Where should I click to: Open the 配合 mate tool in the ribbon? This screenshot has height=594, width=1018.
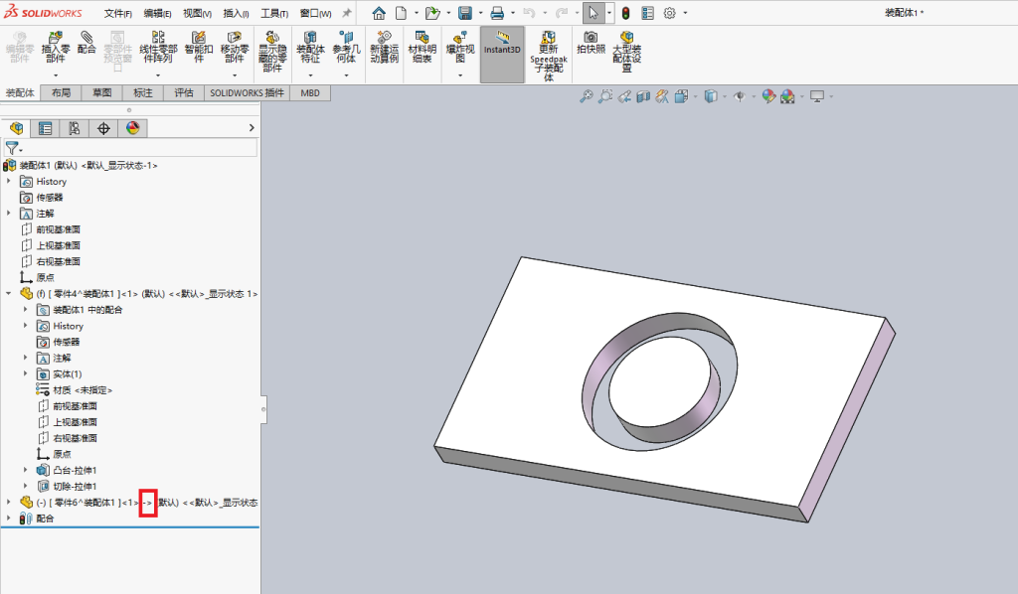coord(86,43)
